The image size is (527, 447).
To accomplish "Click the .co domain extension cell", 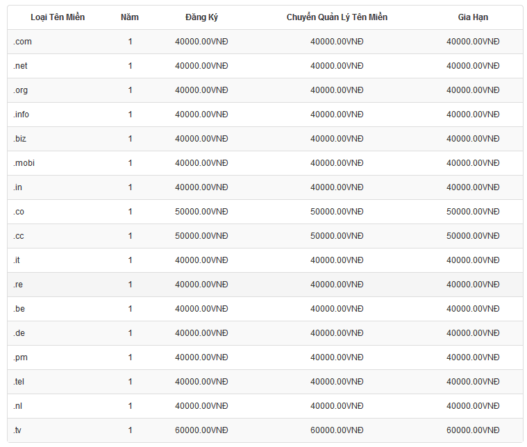I will pos(19,212).
